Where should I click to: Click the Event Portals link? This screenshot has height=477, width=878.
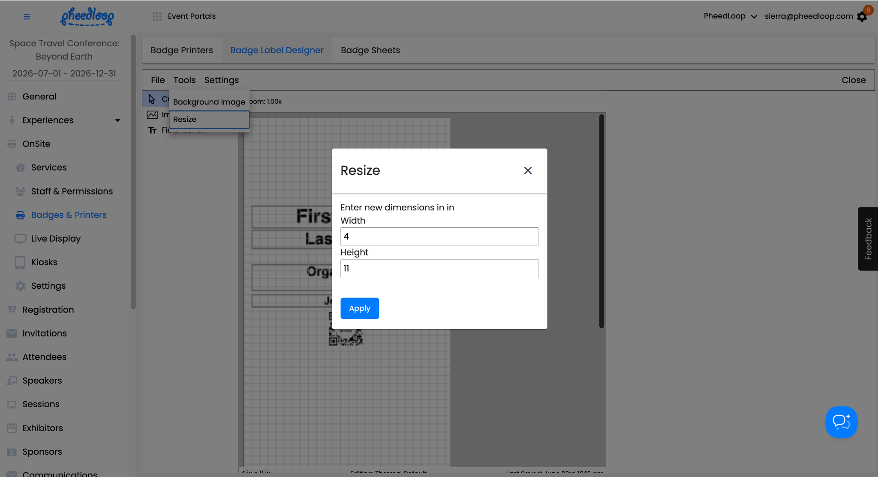(x=192, y=16)
